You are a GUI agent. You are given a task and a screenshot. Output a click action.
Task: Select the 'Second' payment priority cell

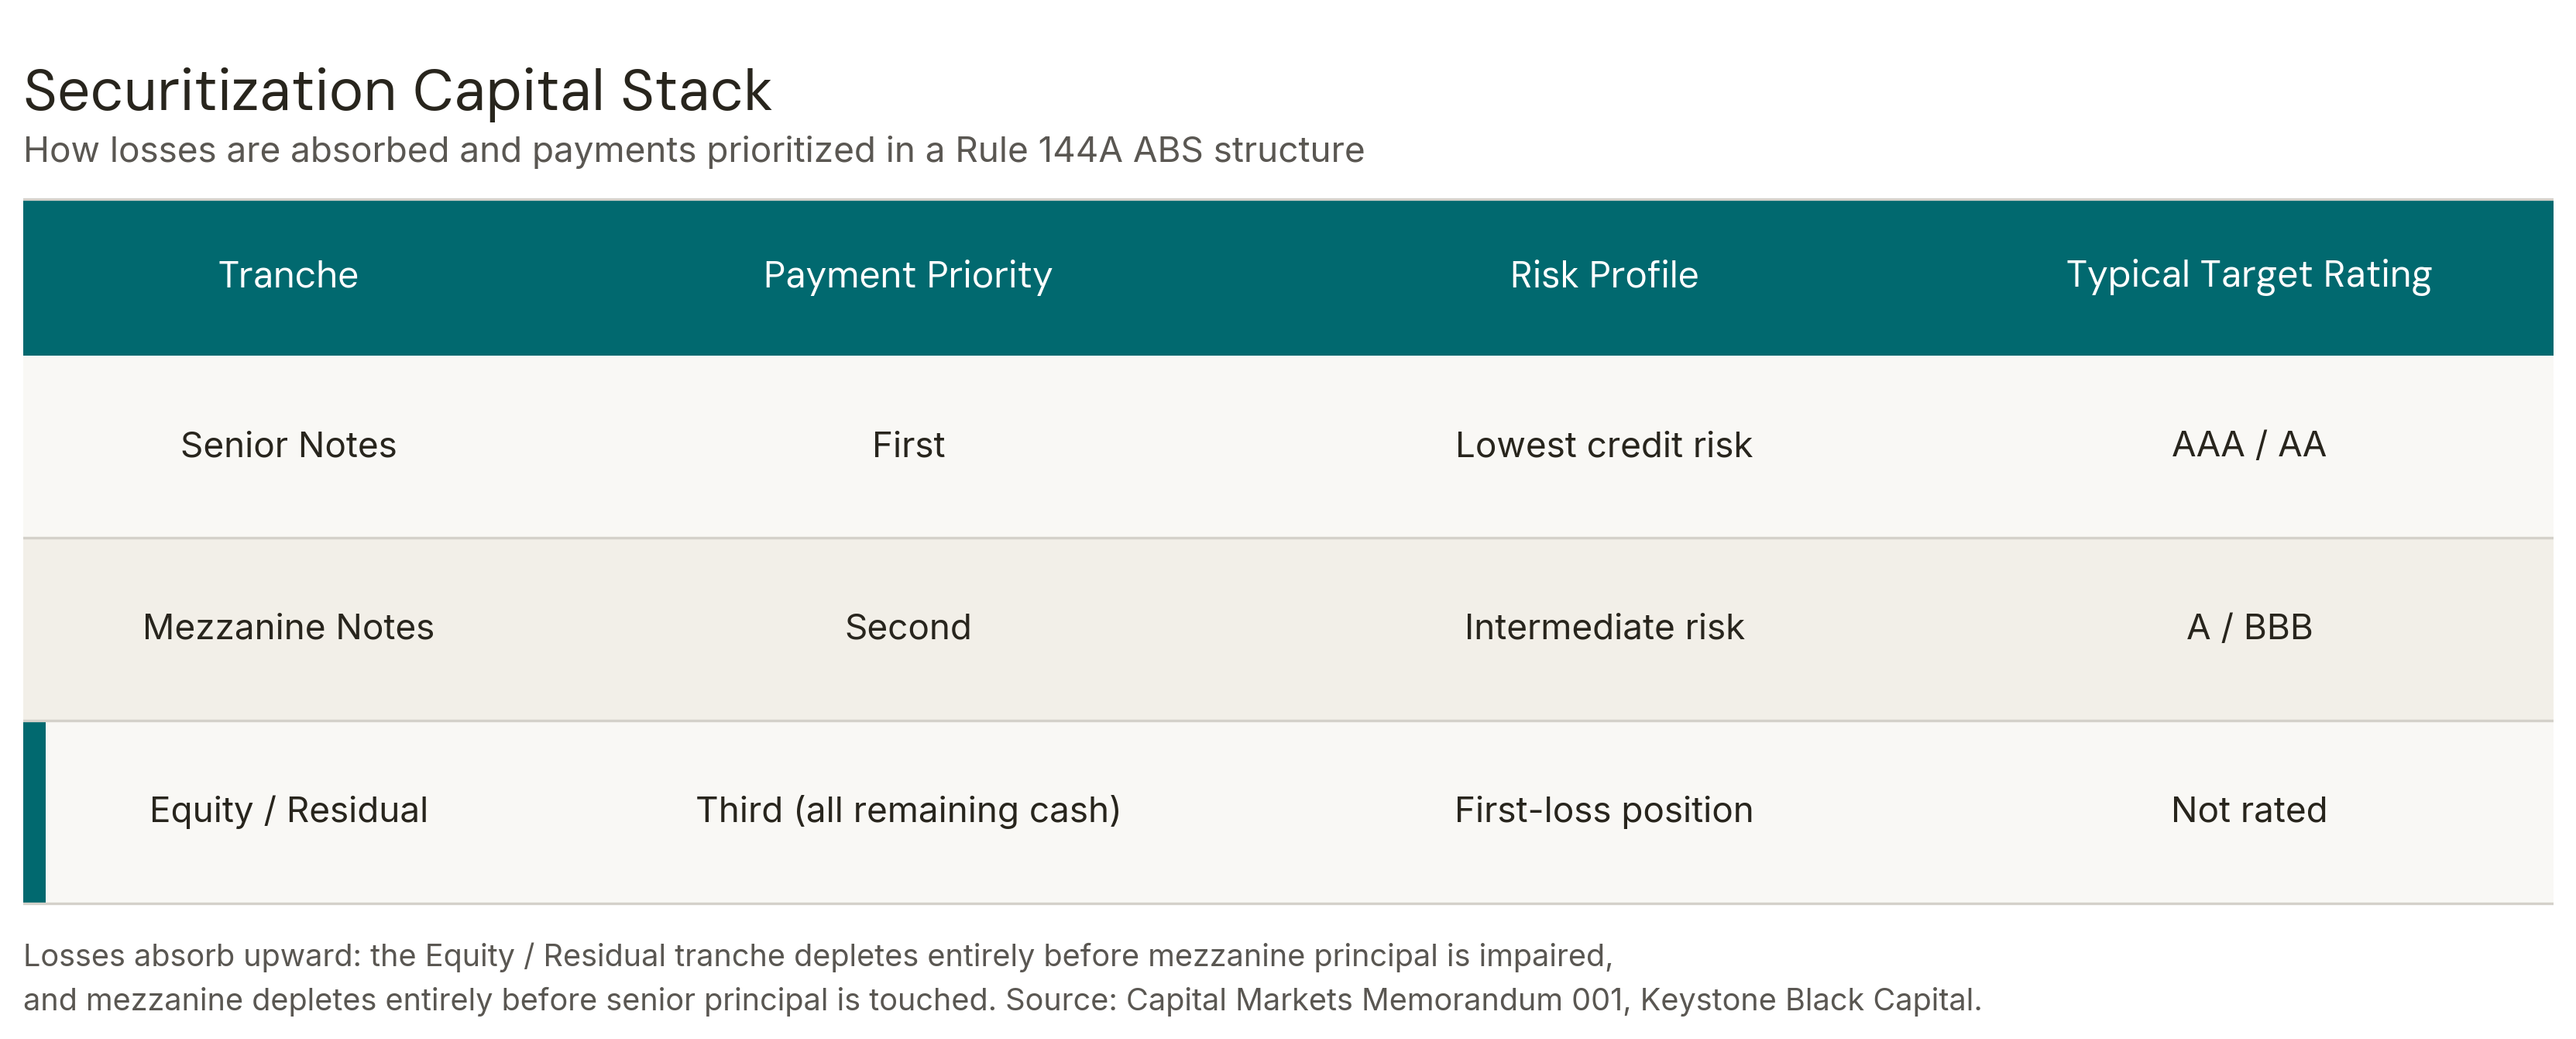(x=907, y=627)
